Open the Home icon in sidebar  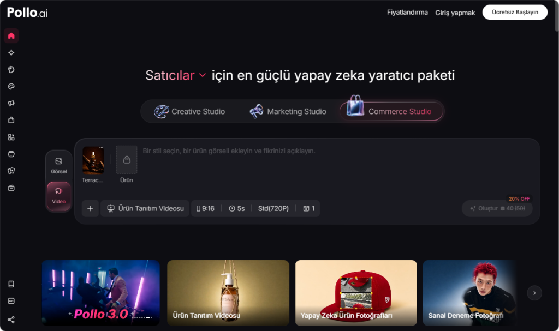pos(11,35)
